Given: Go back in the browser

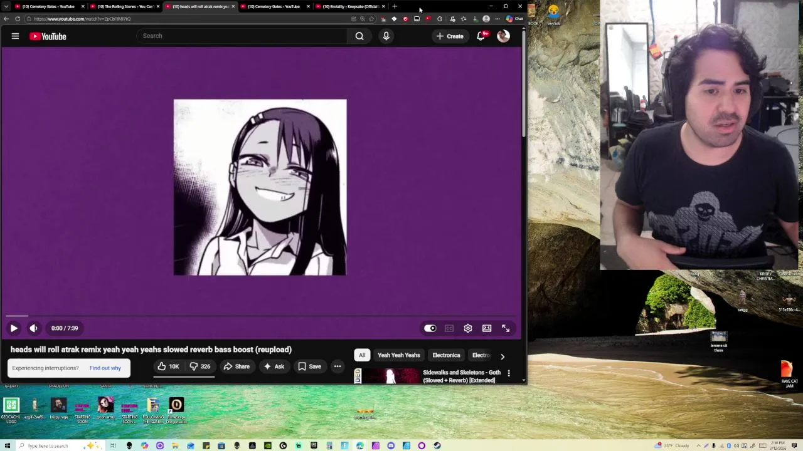Looking at the screenshot, I should [6, 19].
